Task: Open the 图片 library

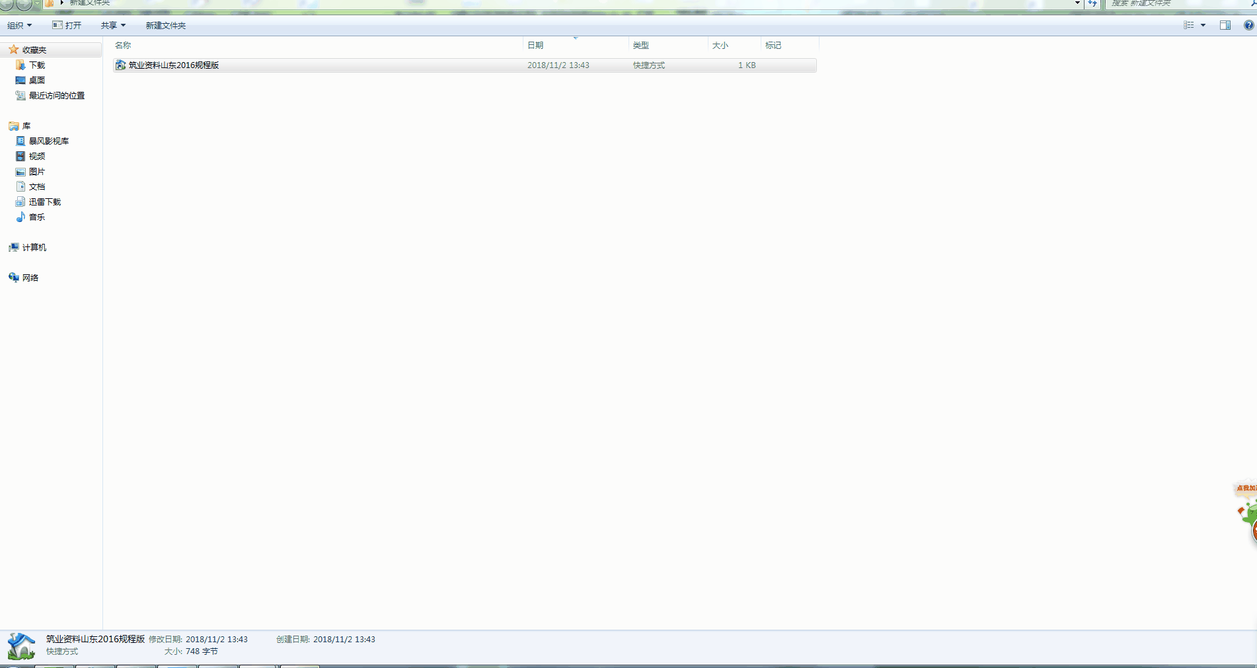Action: coord(36,172)
